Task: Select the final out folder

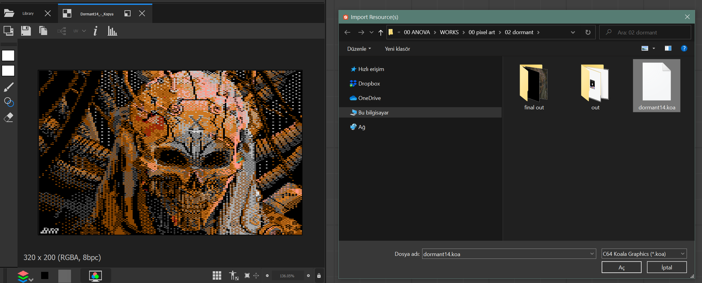Action: coord(534,87)
